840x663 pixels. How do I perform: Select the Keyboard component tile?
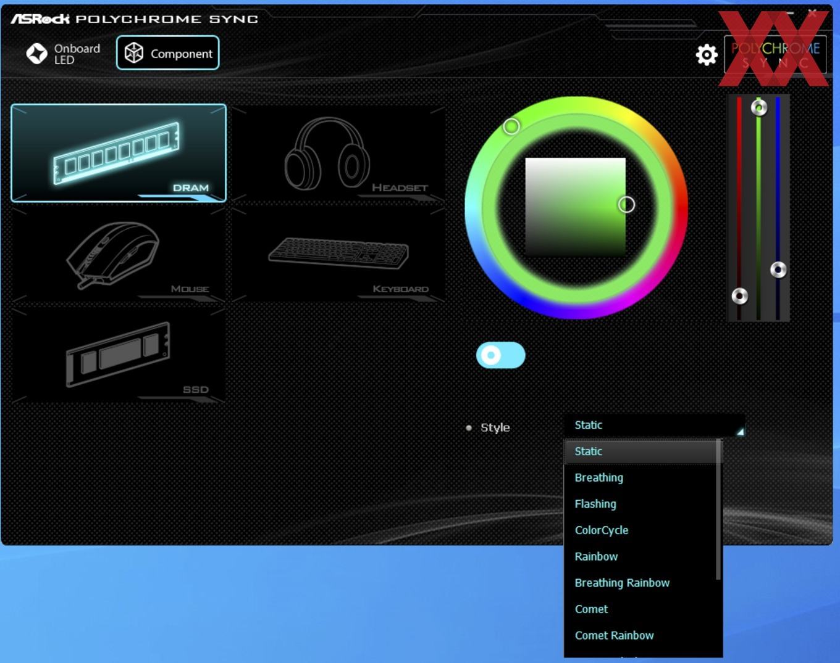[338, 254]
